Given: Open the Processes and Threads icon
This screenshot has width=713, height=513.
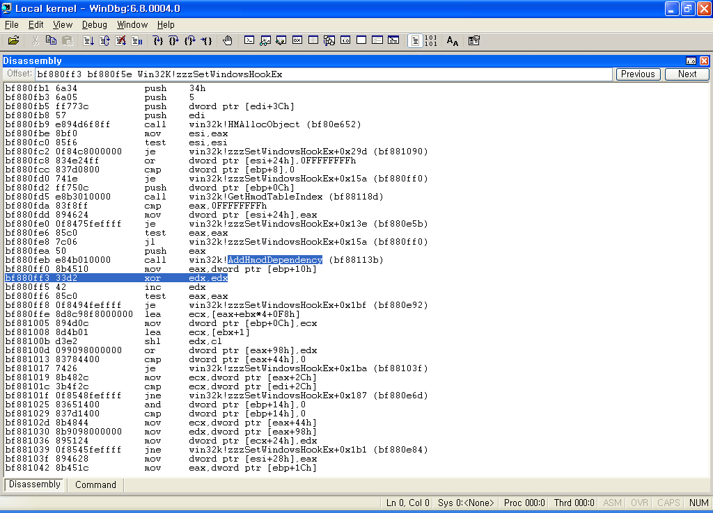Looking at the screenshot, I should click(x=377, y=41).
